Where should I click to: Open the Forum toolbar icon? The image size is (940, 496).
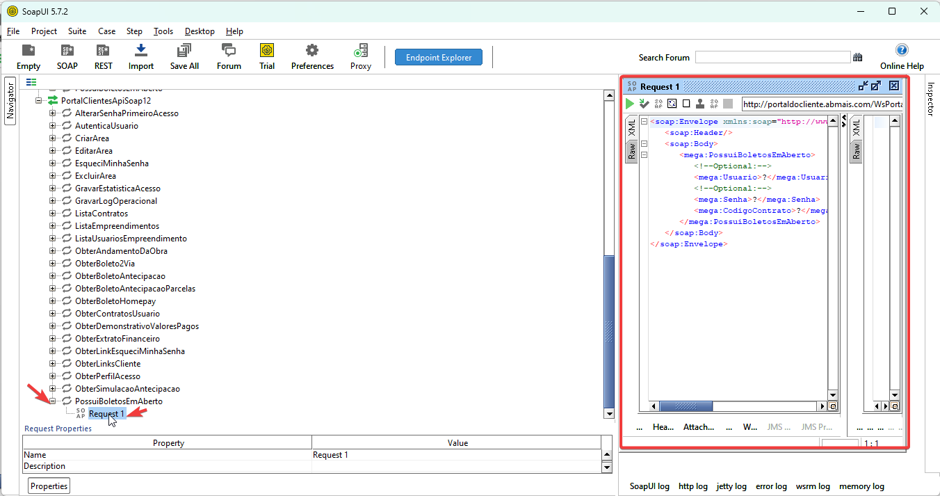click(x=229, y=51)
